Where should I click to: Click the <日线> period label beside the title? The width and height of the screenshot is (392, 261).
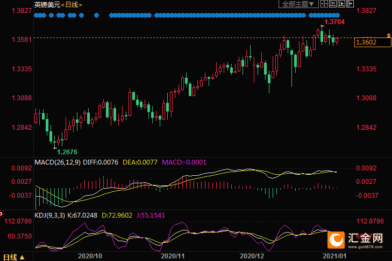click(x=72, y=5)
